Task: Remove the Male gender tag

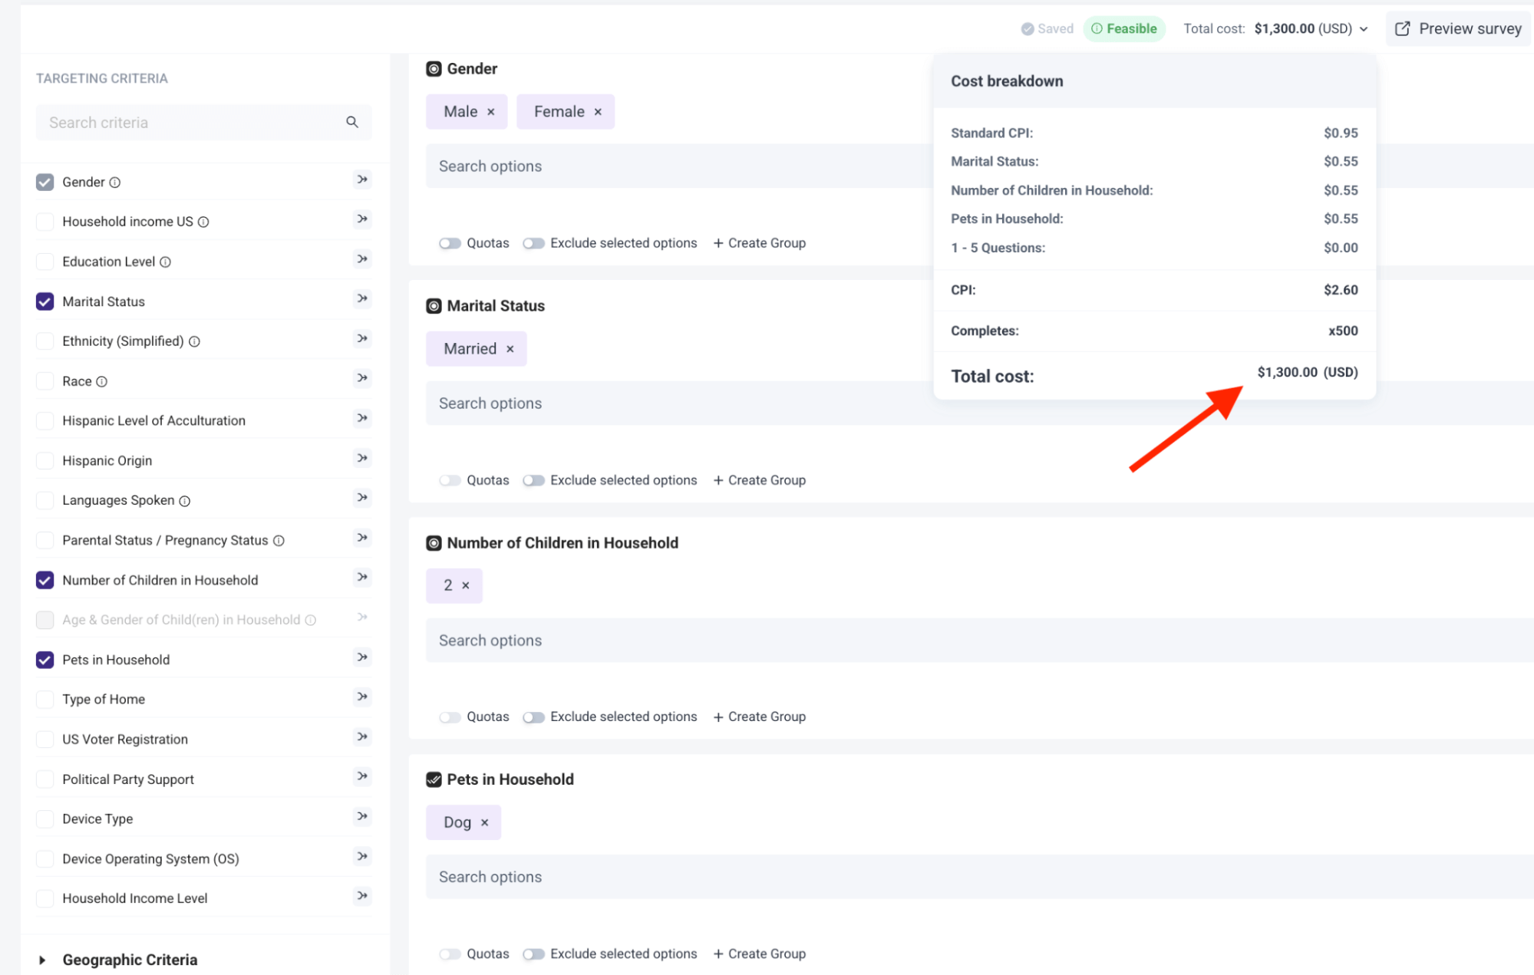Action: [x=491, y=112]
